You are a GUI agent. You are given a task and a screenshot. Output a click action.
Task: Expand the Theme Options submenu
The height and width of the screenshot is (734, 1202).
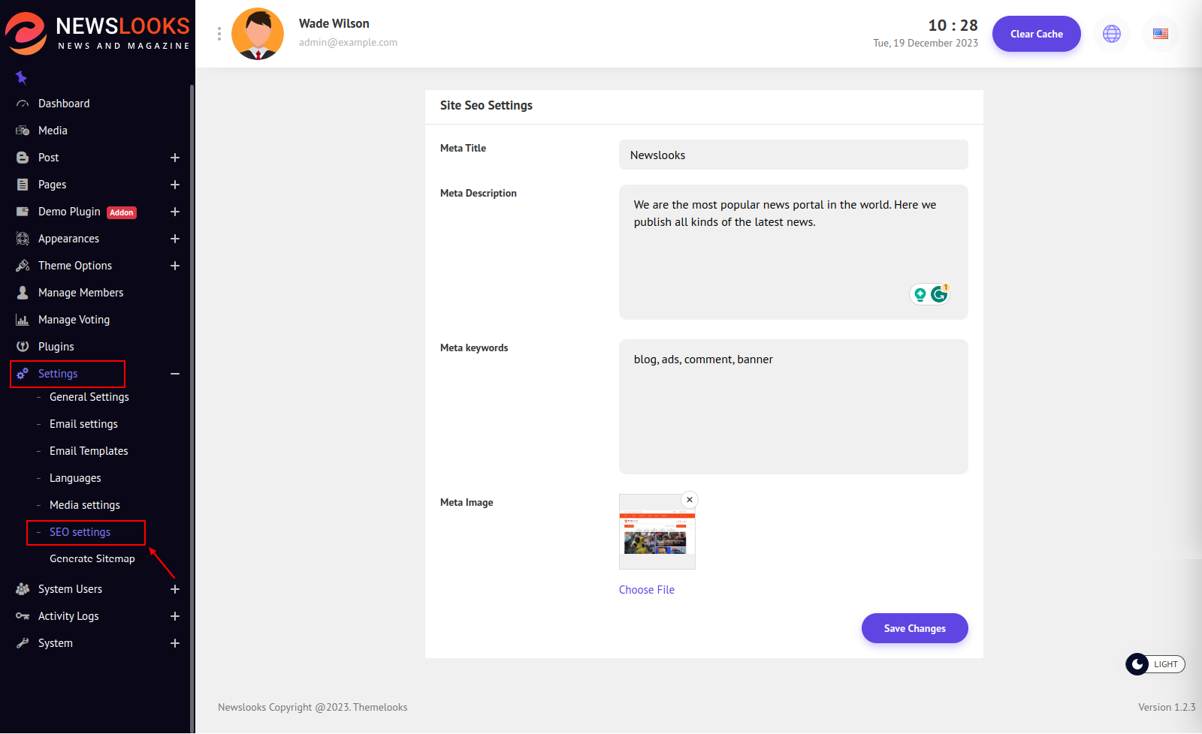(174, 266)
